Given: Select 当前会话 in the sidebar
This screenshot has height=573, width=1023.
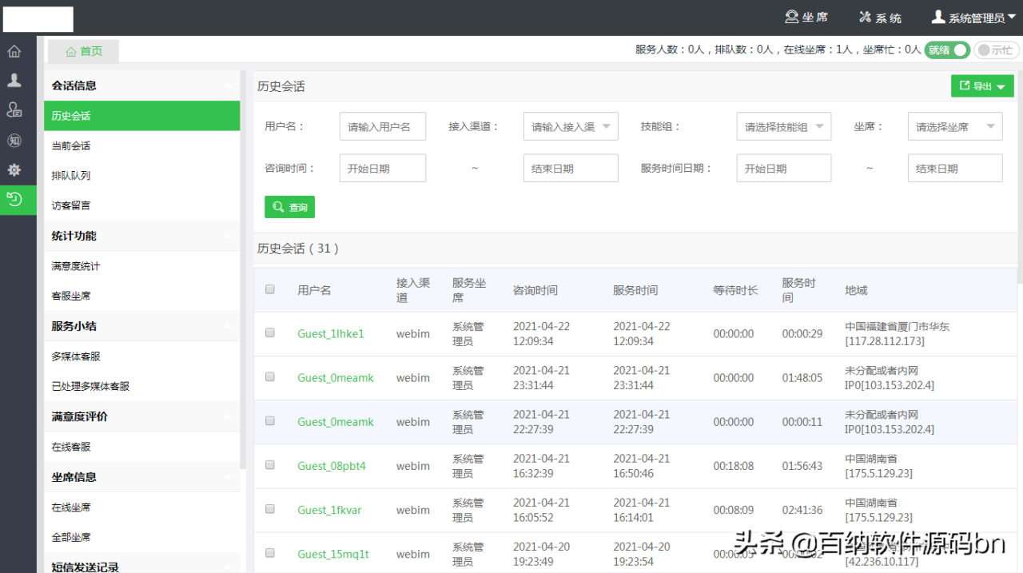Looking at the screenshot, I should pos(142,145).
